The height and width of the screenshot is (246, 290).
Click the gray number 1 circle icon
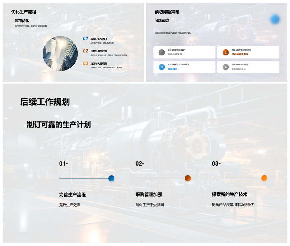[x=162, y=52]
